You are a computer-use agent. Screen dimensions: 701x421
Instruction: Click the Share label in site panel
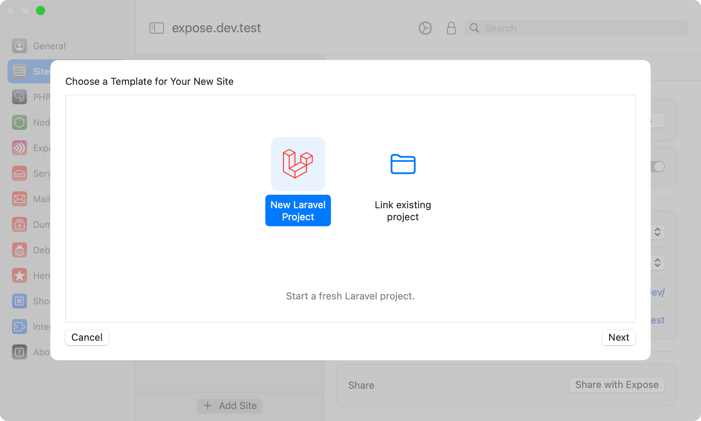361,385
